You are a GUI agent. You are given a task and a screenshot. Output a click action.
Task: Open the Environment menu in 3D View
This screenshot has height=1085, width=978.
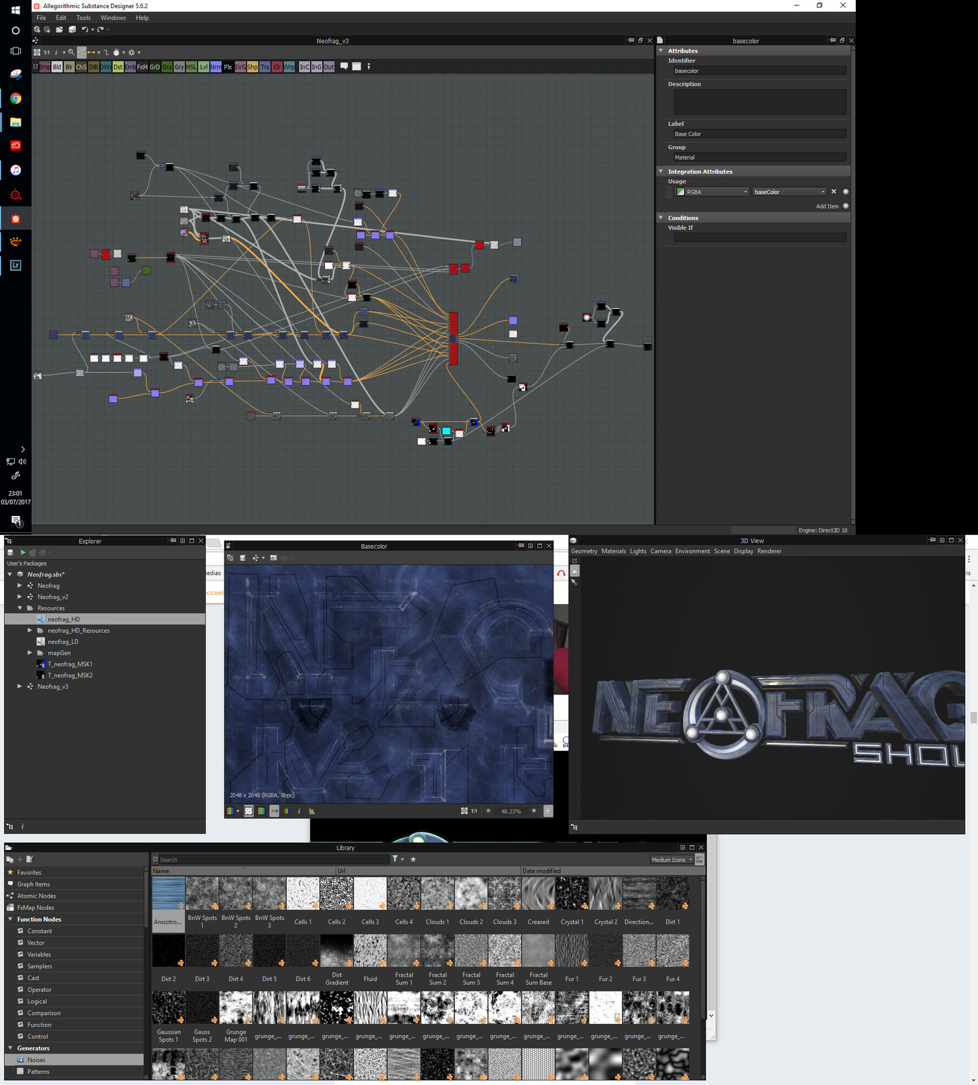692,551
